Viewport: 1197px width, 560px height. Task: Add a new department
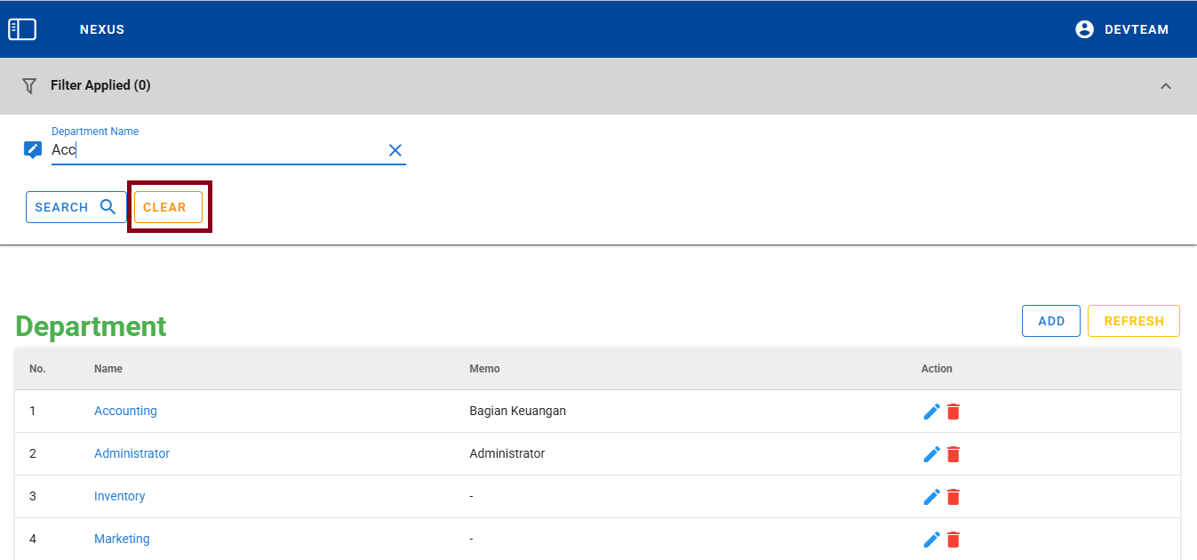(x=1050, y=321)
